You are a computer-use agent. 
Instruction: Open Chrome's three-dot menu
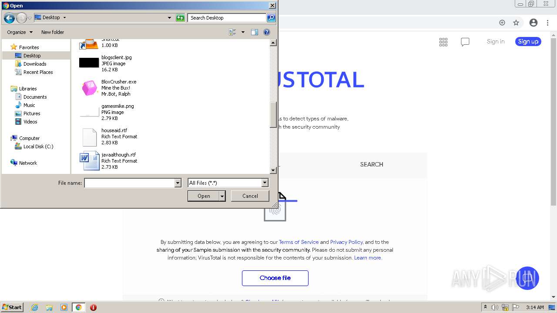pos(548,23)
